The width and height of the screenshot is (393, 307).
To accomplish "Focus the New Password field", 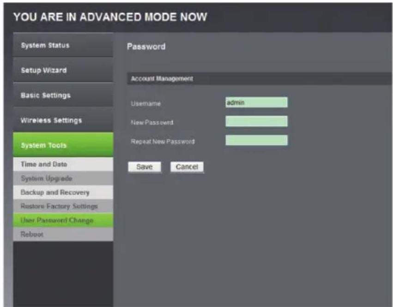I will [256, 121].
